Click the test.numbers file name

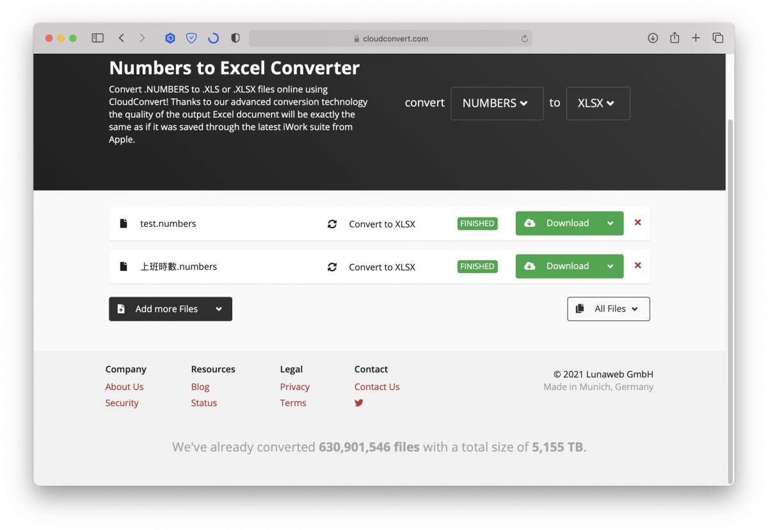point(168,224)
